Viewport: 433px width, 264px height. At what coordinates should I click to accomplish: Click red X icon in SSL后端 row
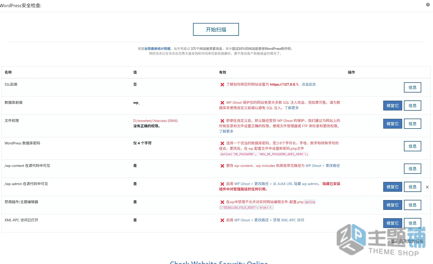coord(222,85)
